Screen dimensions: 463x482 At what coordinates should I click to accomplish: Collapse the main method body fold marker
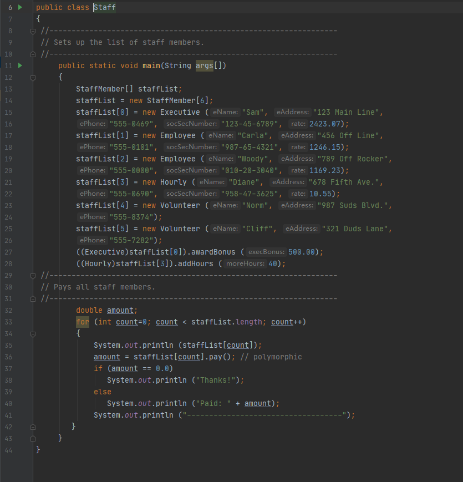(33, 77)
